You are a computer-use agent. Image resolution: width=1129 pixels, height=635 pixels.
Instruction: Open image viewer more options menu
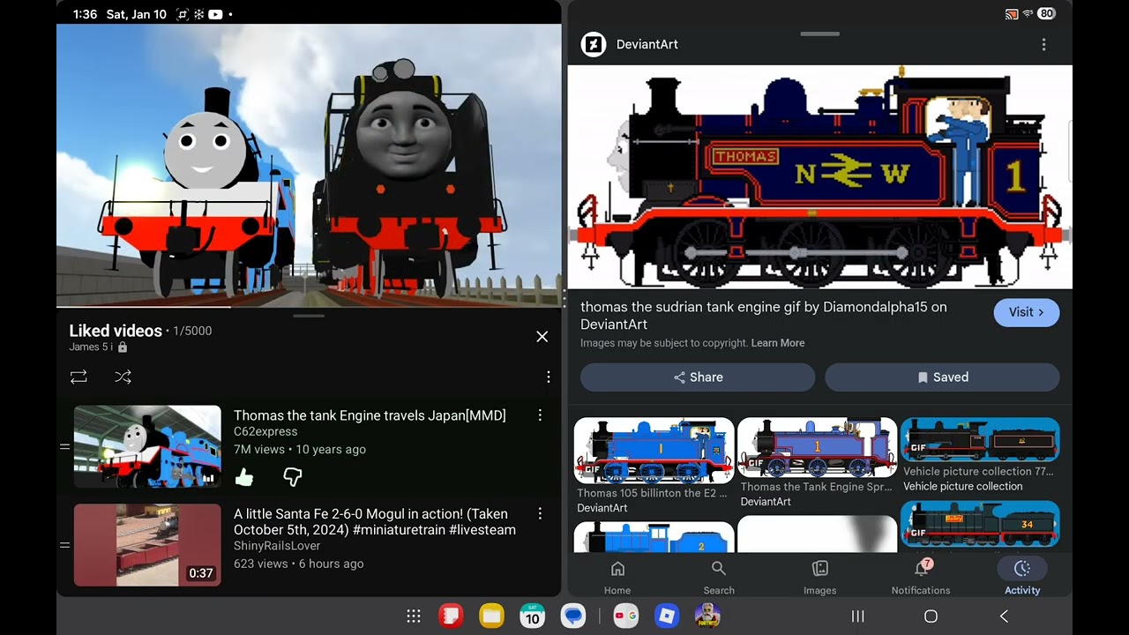tap(1043, 44)
